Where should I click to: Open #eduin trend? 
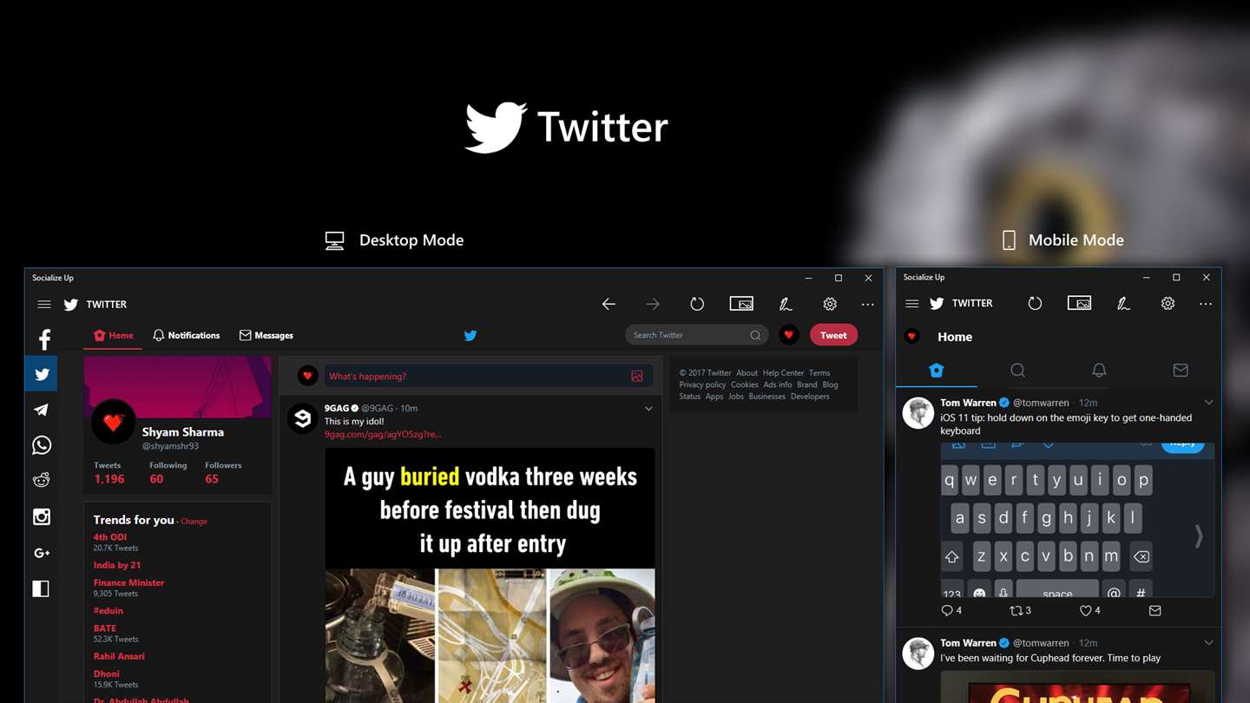click(x=109, y=610)
